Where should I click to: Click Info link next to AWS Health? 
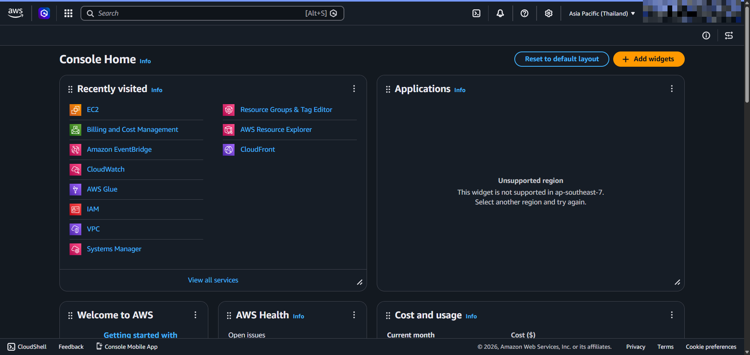coord(299,316)
